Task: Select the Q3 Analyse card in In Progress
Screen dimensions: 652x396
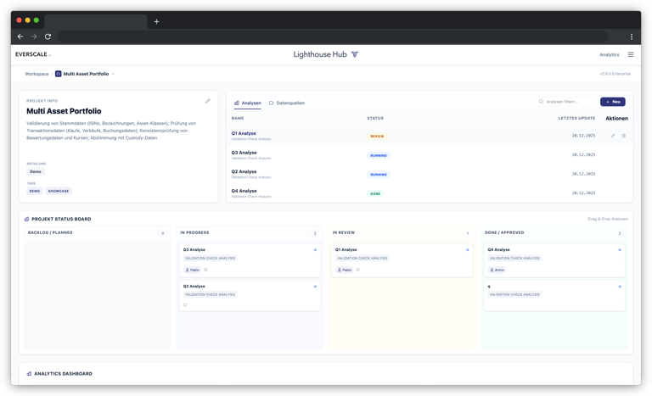Action: (x=250, y=260)
